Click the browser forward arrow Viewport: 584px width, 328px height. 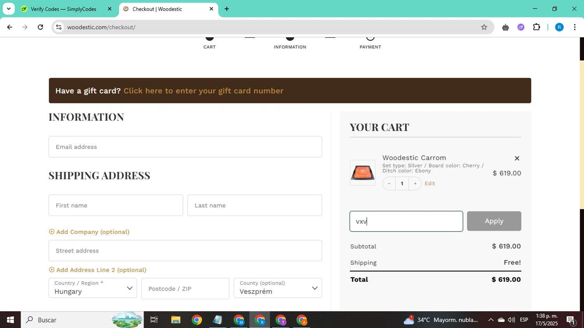[x=25, y=27]
